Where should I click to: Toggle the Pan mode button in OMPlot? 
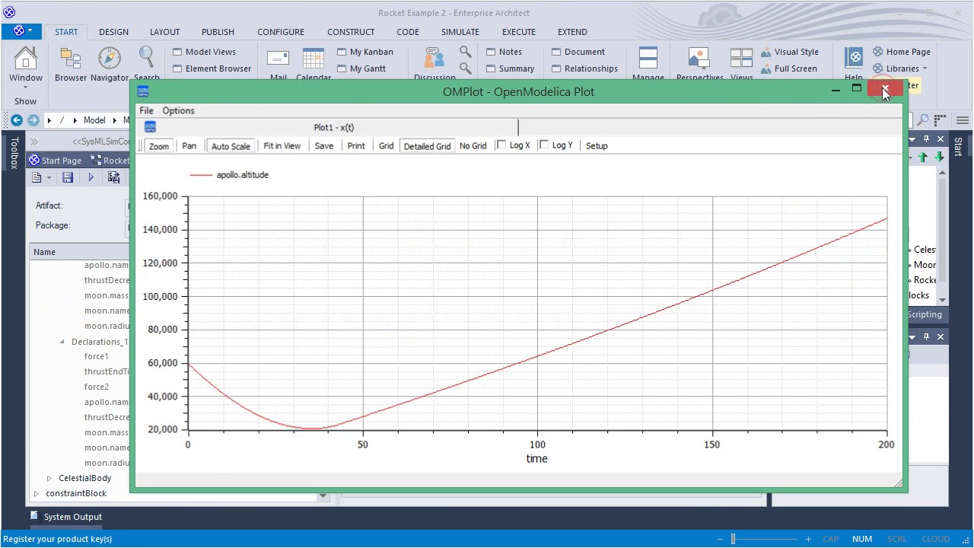point(189,146)
